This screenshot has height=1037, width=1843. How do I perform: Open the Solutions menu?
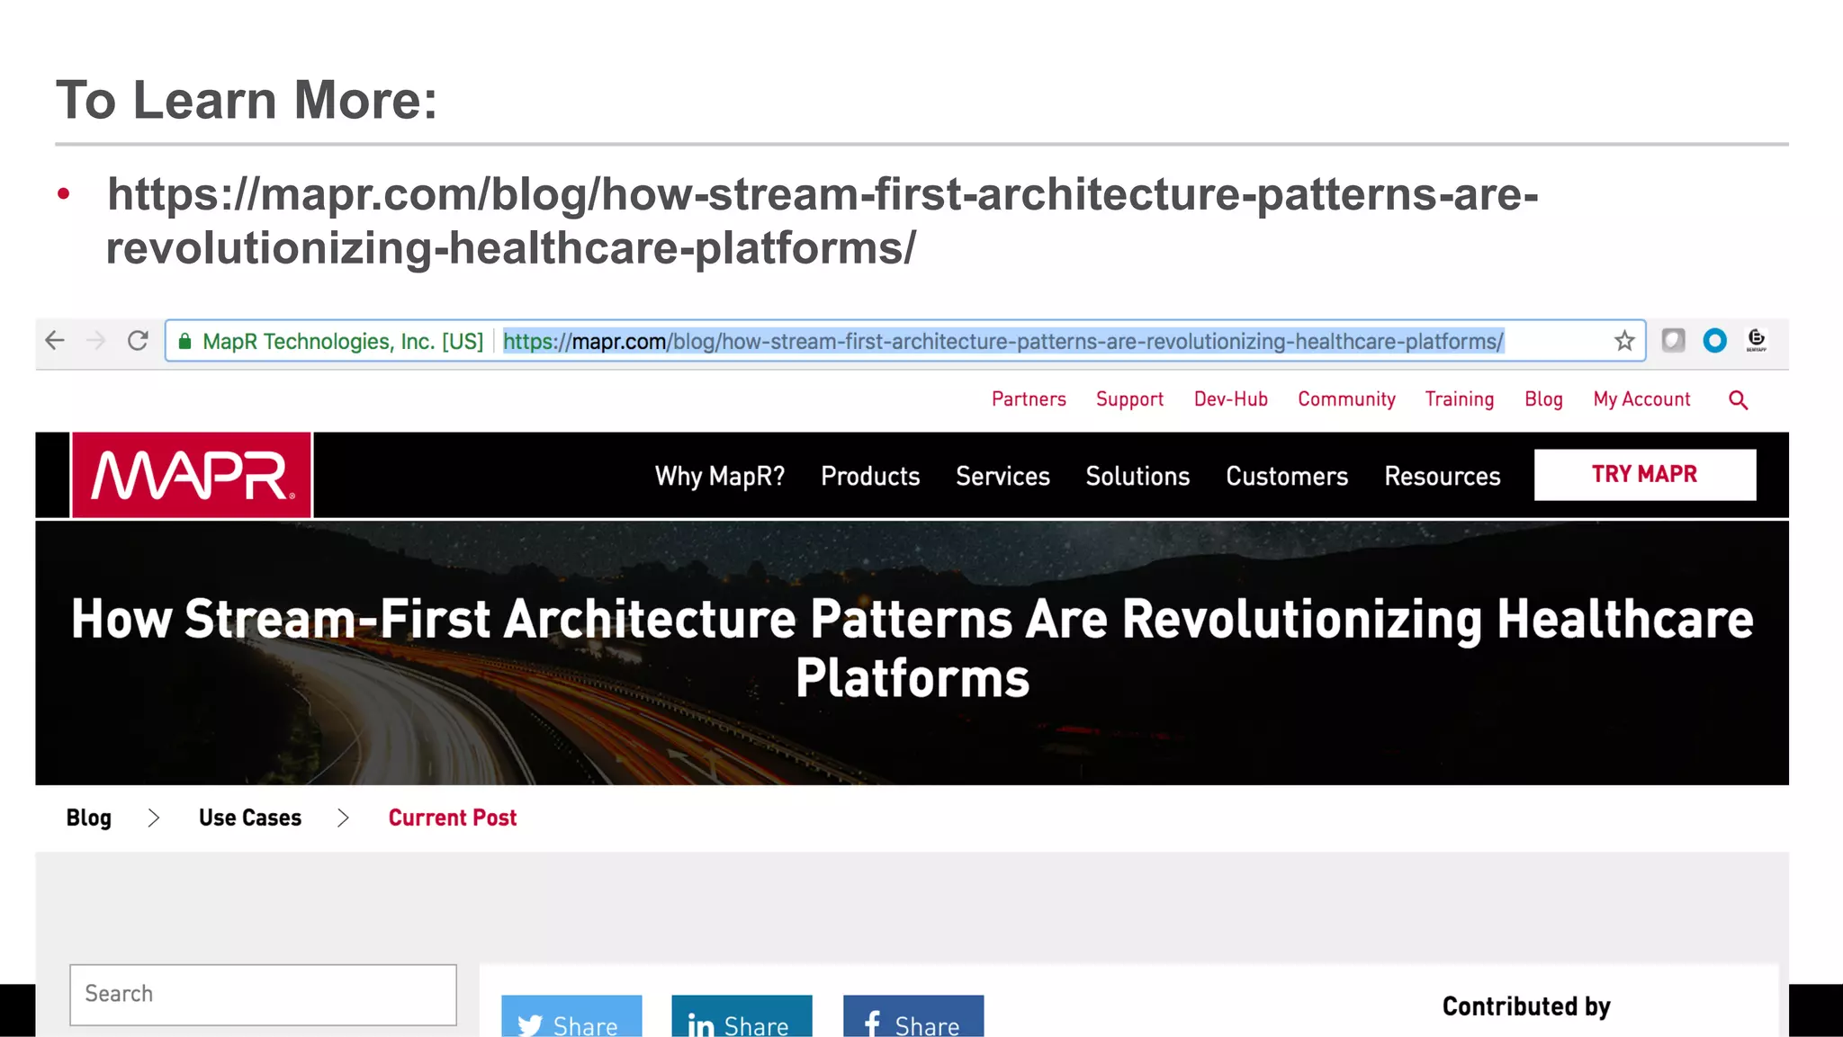pyautogui.click(x=1137, y=476)
